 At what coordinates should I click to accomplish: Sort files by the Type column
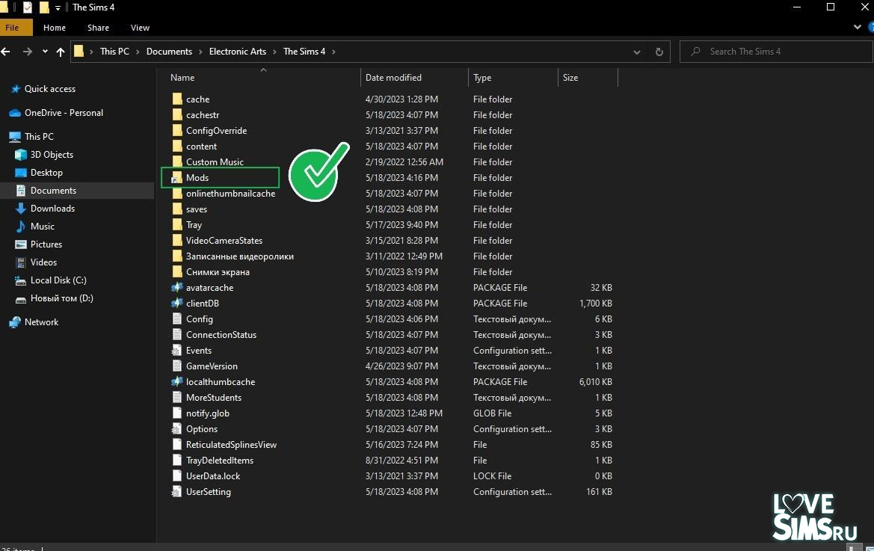click(482, 78)
